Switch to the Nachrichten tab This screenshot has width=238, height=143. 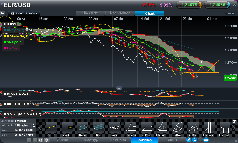120,13
